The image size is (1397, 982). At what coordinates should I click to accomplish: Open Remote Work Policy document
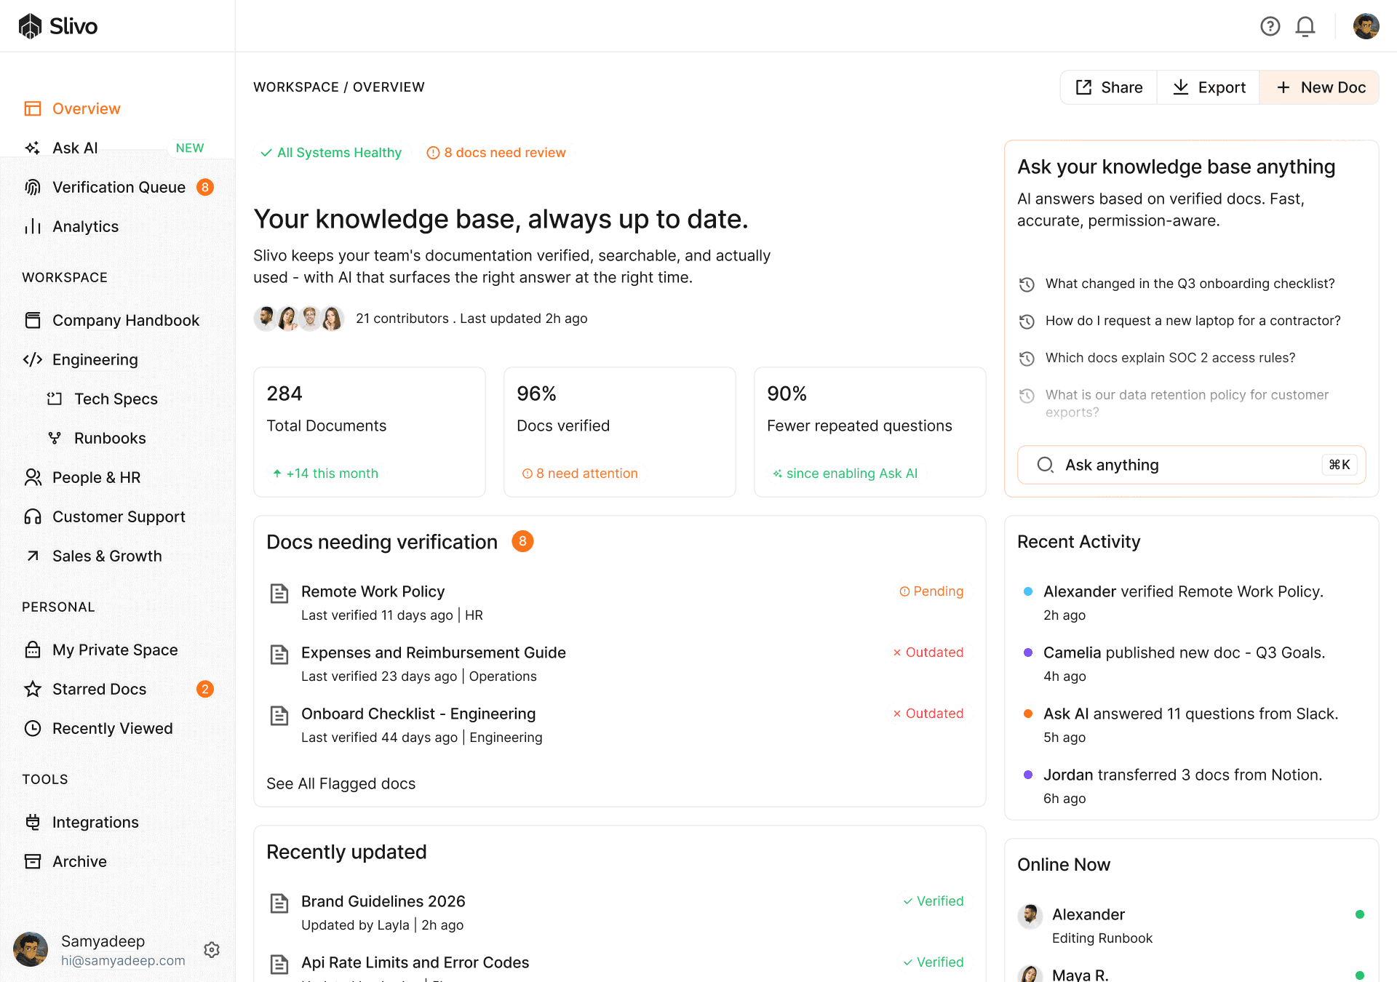point(373,591)
